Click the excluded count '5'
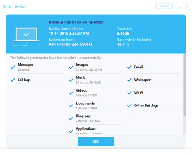192x155 pixels. point(128,44)
